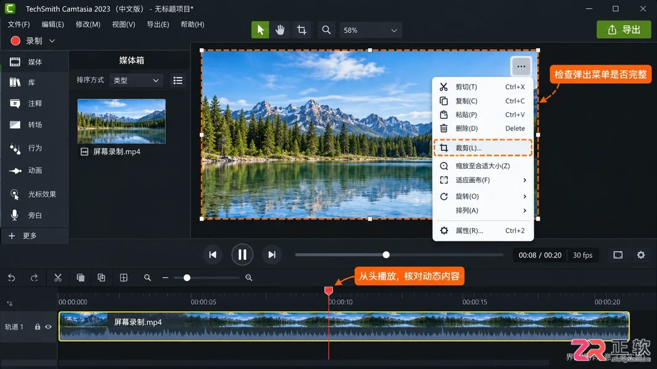Select the pointer edit tool
Image resolution: width=657 pixels, height=369 pixels.
point(260,30)
